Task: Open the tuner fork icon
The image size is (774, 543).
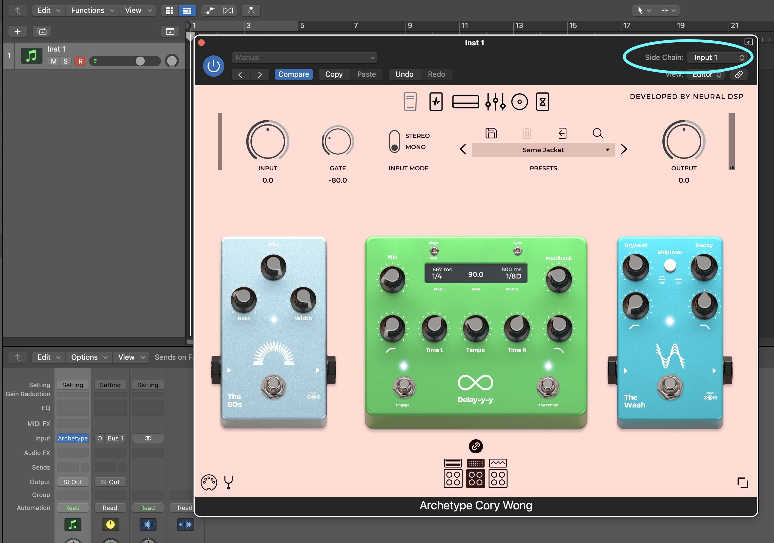Action: click(x=229, y=482)
